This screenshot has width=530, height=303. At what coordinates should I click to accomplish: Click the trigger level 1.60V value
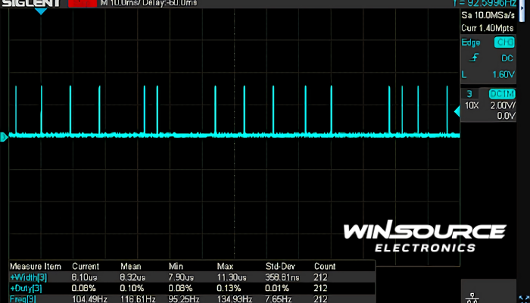click(503, 73)
